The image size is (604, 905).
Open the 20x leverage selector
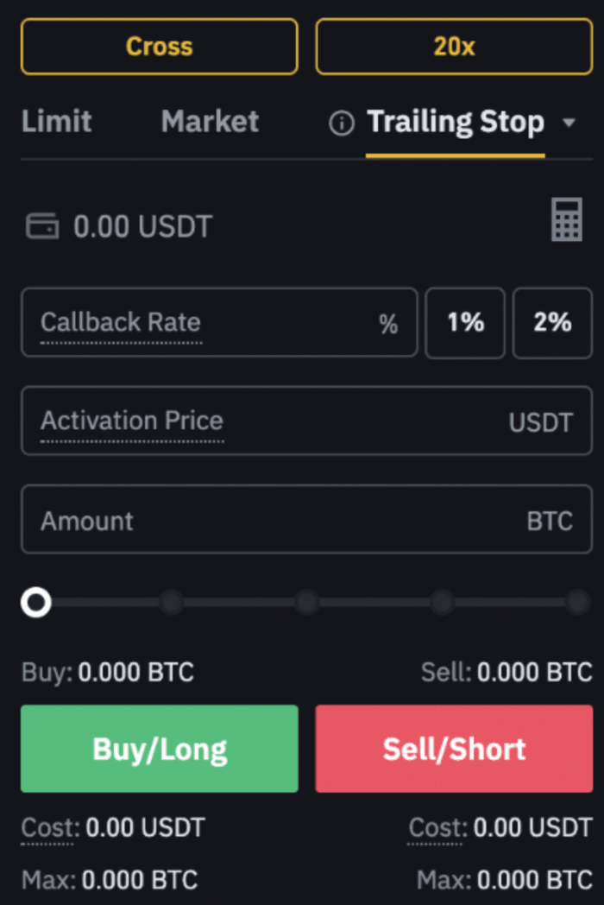pos(454,46)
